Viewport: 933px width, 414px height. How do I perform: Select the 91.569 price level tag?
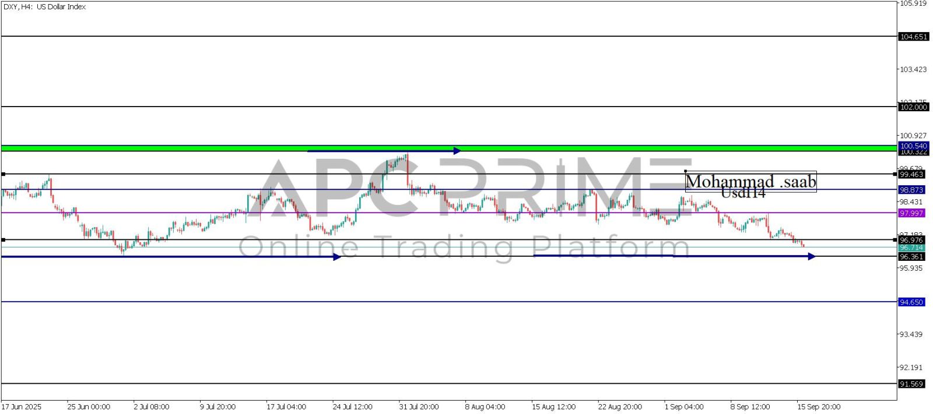[911, 384]
